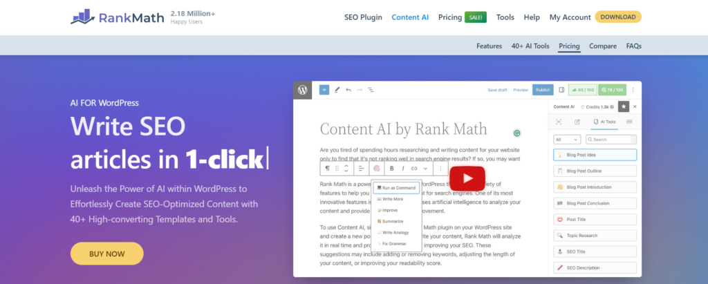Click the green SALE! badge
708x284 pixels.
[476, 17]
